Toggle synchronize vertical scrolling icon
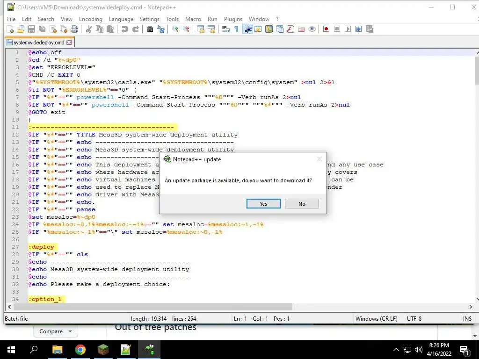Viewport: 479px width, 359px height. click(x=201, y=29)
